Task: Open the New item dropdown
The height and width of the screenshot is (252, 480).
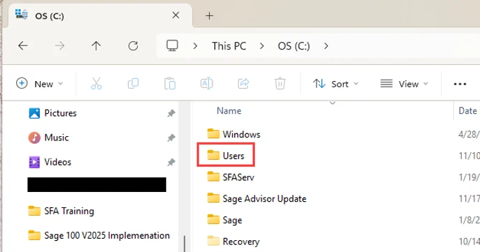Action: tap(39, 84)
